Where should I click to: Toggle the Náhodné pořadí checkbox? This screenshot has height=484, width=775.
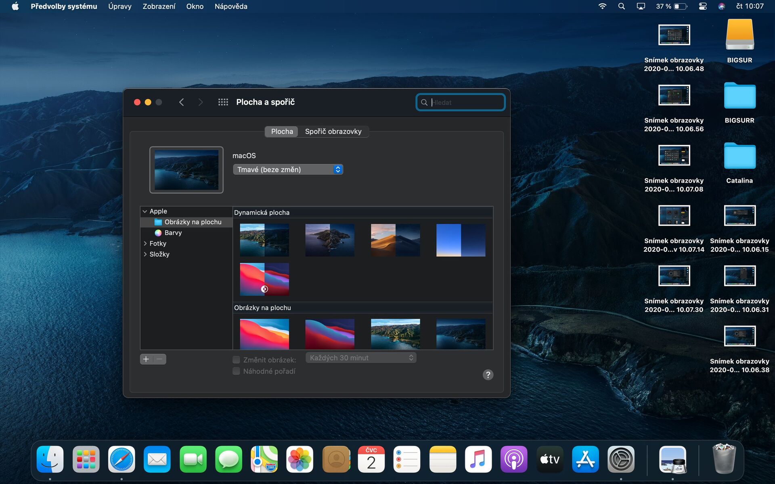tap(237, 371)
